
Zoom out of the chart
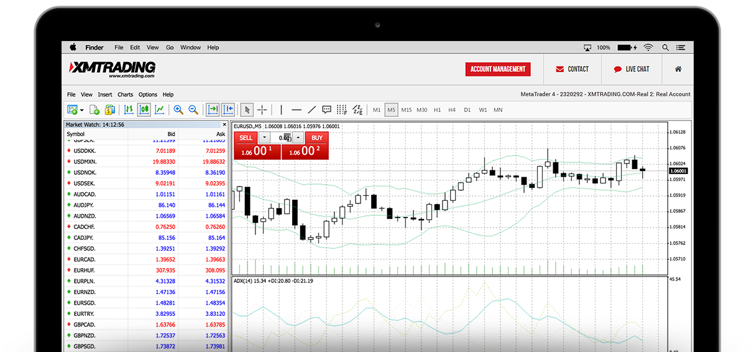[193, 110]
